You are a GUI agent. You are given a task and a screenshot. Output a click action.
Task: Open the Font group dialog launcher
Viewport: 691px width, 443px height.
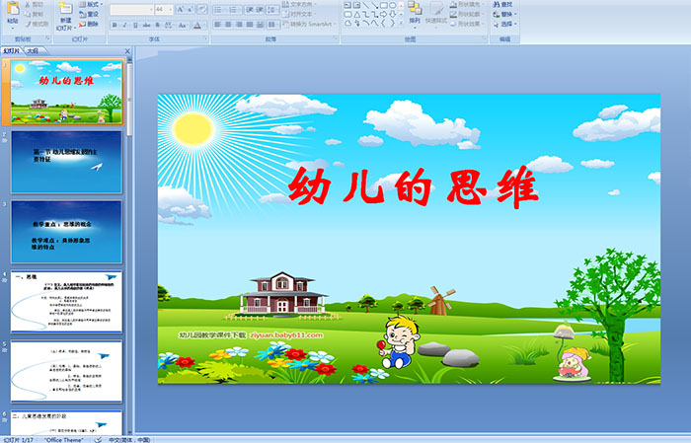[x=205, y=39]
